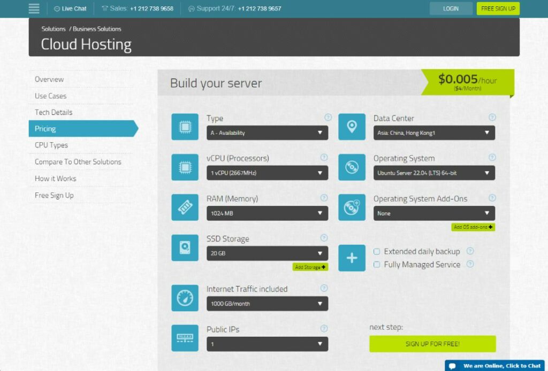Click the SSD Storage drive icon

tap(185, 248)
